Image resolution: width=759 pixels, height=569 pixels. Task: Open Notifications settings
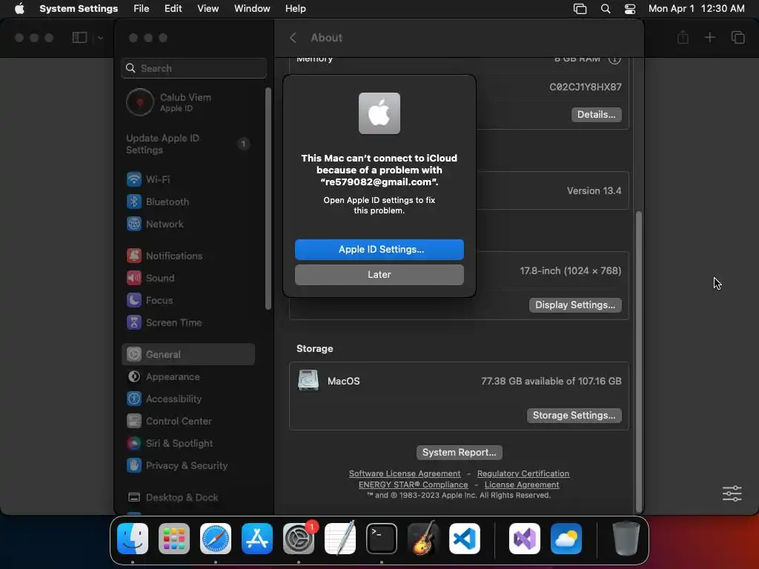pos(189,256)
